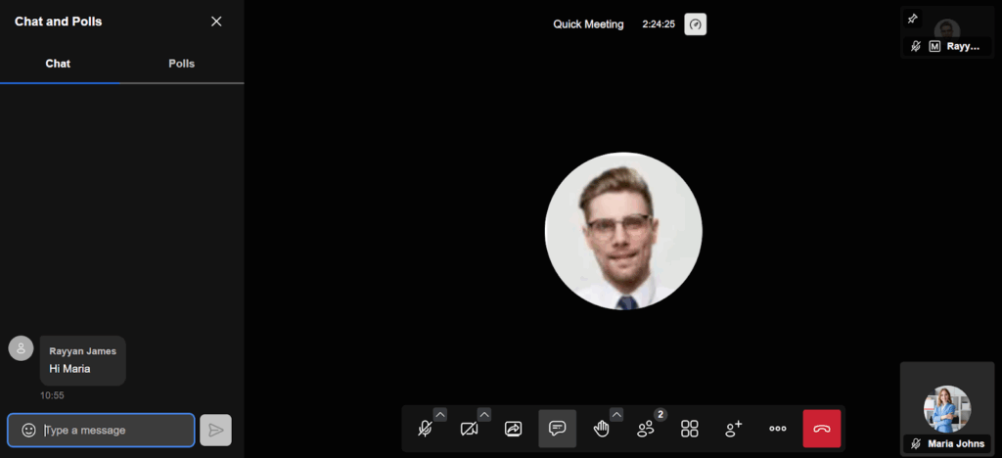Open more options ellipsis menu
This screenshot has height=458, width=1002.
[x=778, y=429]
